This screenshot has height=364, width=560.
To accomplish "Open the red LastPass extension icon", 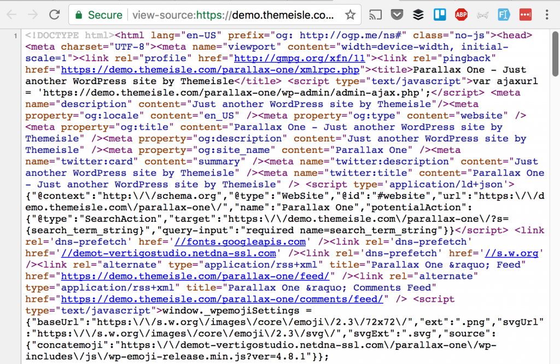I will (525, 14).
